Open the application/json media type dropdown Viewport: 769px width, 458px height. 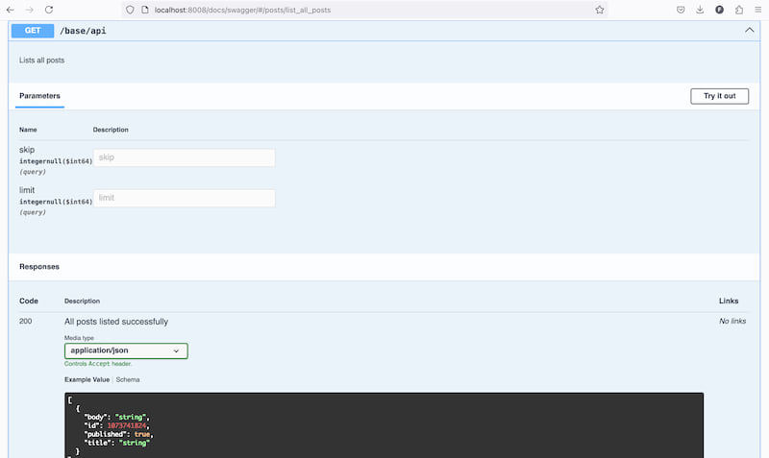coord(126,350)
